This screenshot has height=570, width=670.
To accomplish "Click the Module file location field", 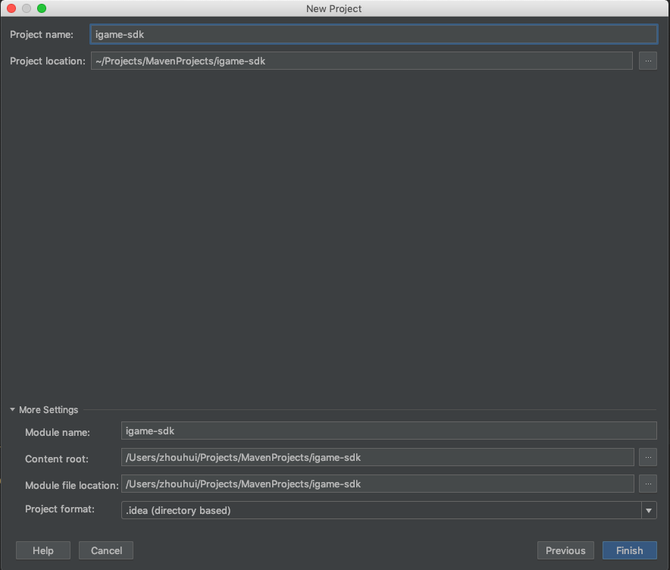I will point(377,484).
